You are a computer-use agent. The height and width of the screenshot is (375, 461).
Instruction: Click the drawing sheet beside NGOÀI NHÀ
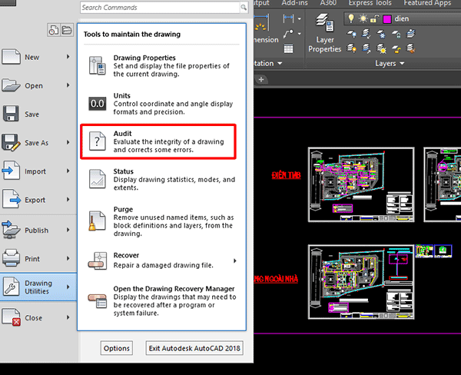click(361, 282)
